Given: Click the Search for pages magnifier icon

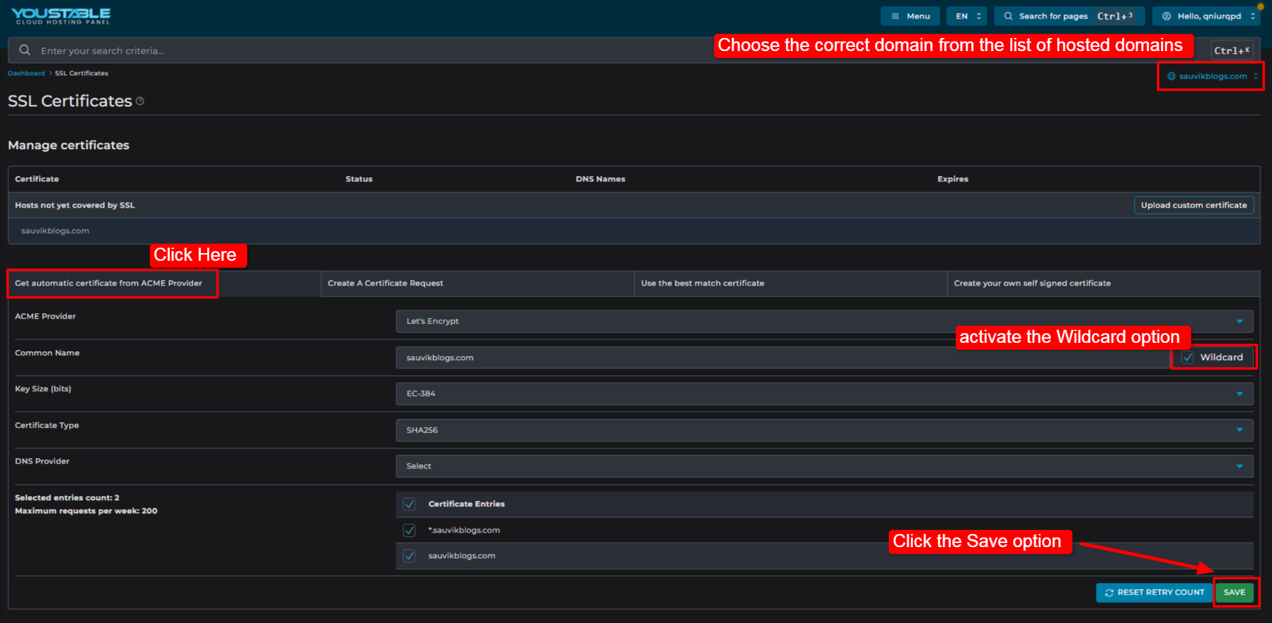Looking at the screenshot, I should point(1008,16).
